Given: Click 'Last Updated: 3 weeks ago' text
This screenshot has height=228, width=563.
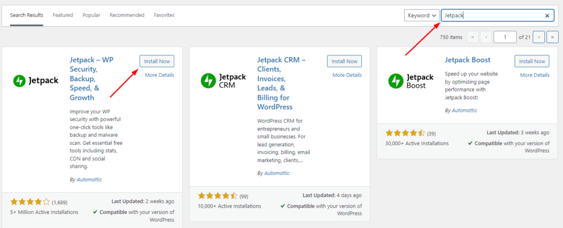Looking at the screenshot, I should coord(518,133).
